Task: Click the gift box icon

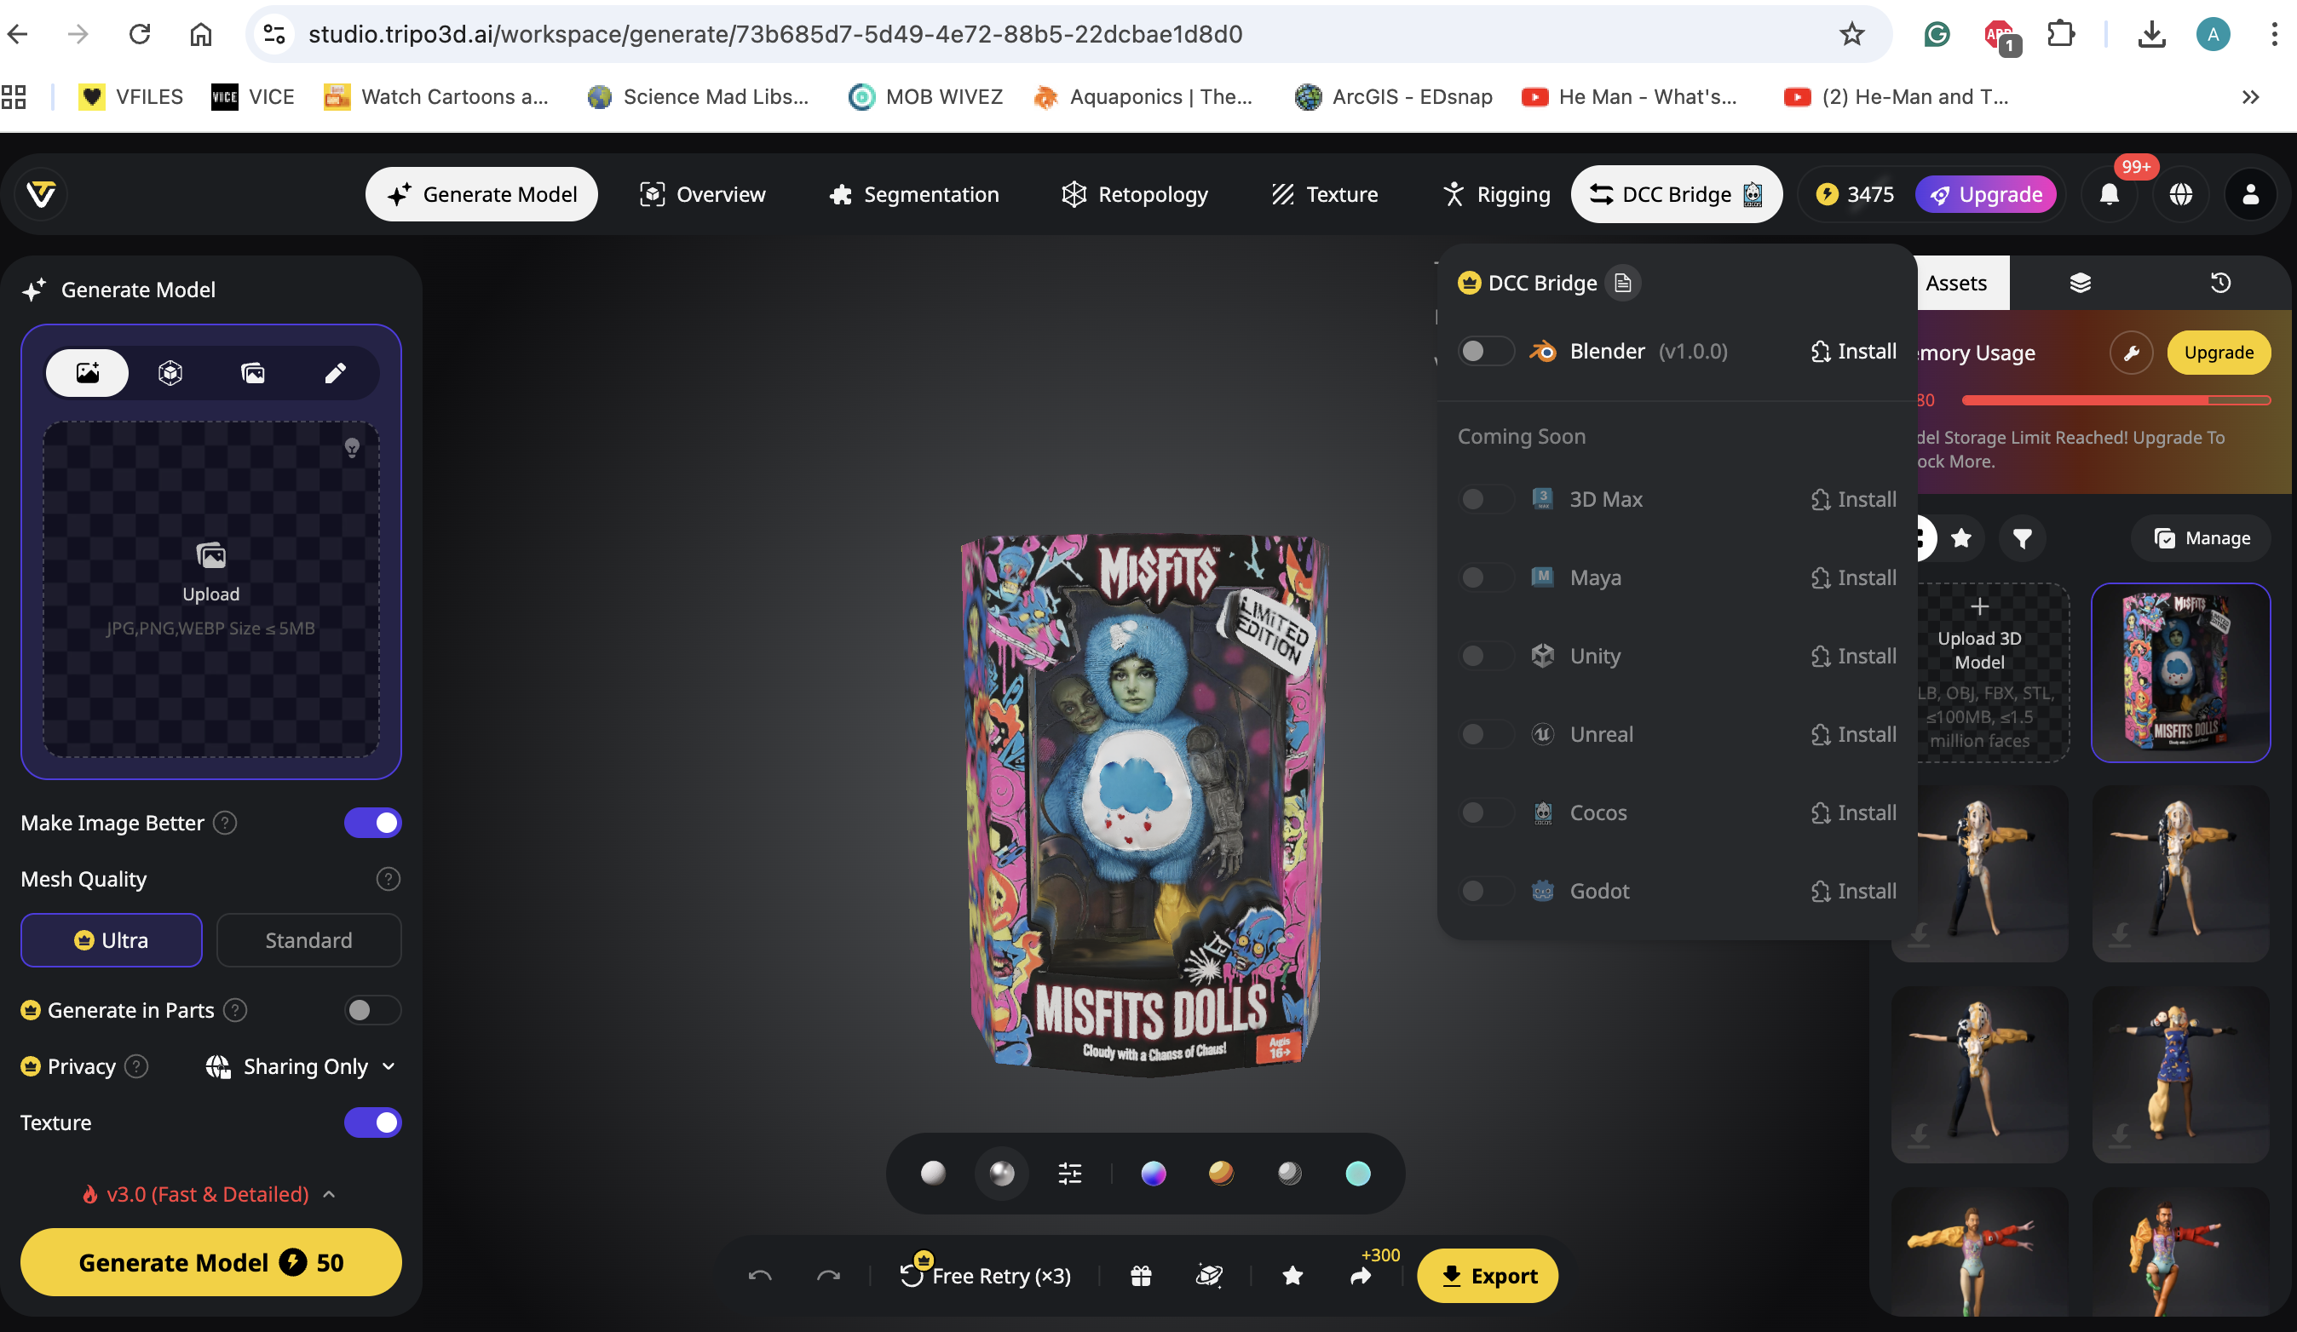Action: coord(1140,1276)
